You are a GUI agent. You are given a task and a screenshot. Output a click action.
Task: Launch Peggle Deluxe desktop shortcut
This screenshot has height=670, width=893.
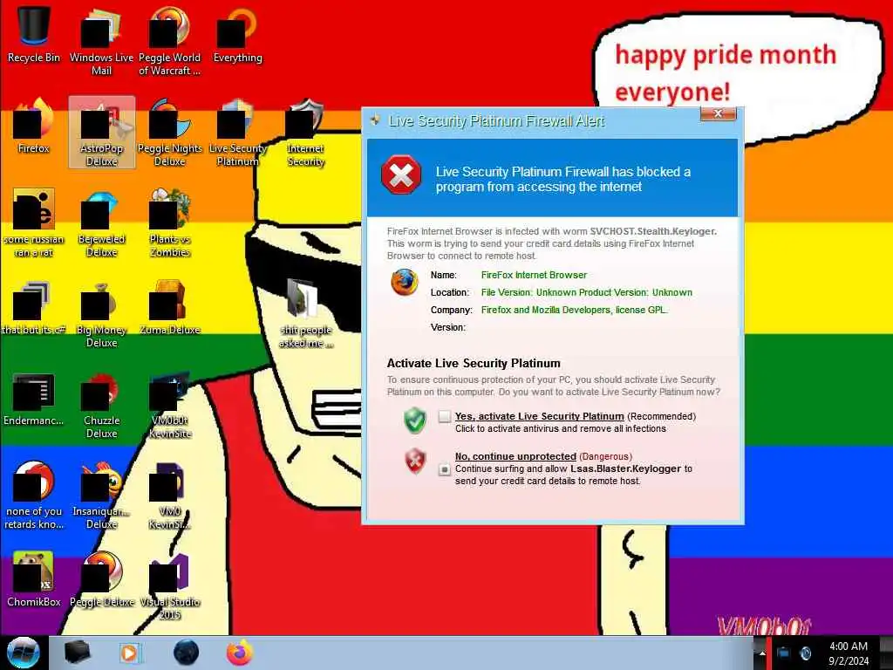(101, 580)
